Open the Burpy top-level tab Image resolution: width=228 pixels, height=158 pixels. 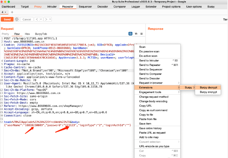point(211,7)
